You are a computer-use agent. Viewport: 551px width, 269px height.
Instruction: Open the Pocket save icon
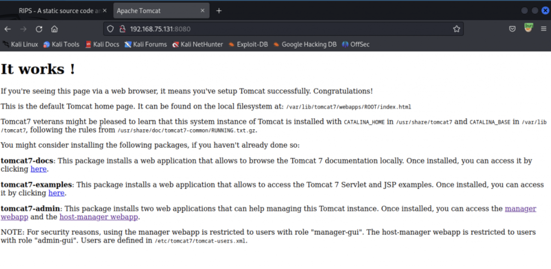(x=512, y=29)
